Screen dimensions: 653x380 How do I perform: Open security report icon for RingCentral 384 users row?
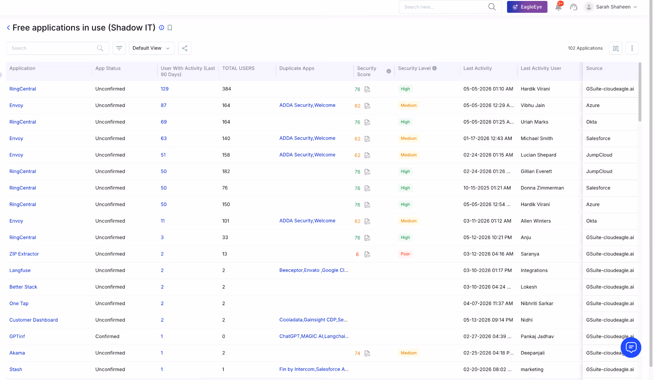pos(367,89)
